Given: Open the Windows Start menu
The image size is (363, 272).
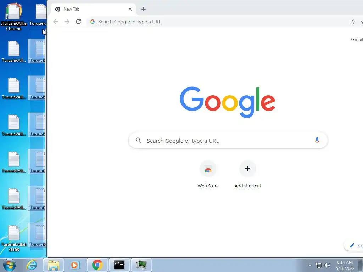Looking at the screenshot, I should point(9,265).
